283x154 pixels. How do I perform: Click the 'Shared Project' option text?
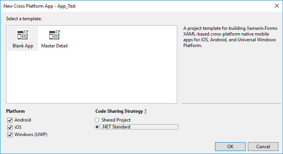tap(116, 120)
